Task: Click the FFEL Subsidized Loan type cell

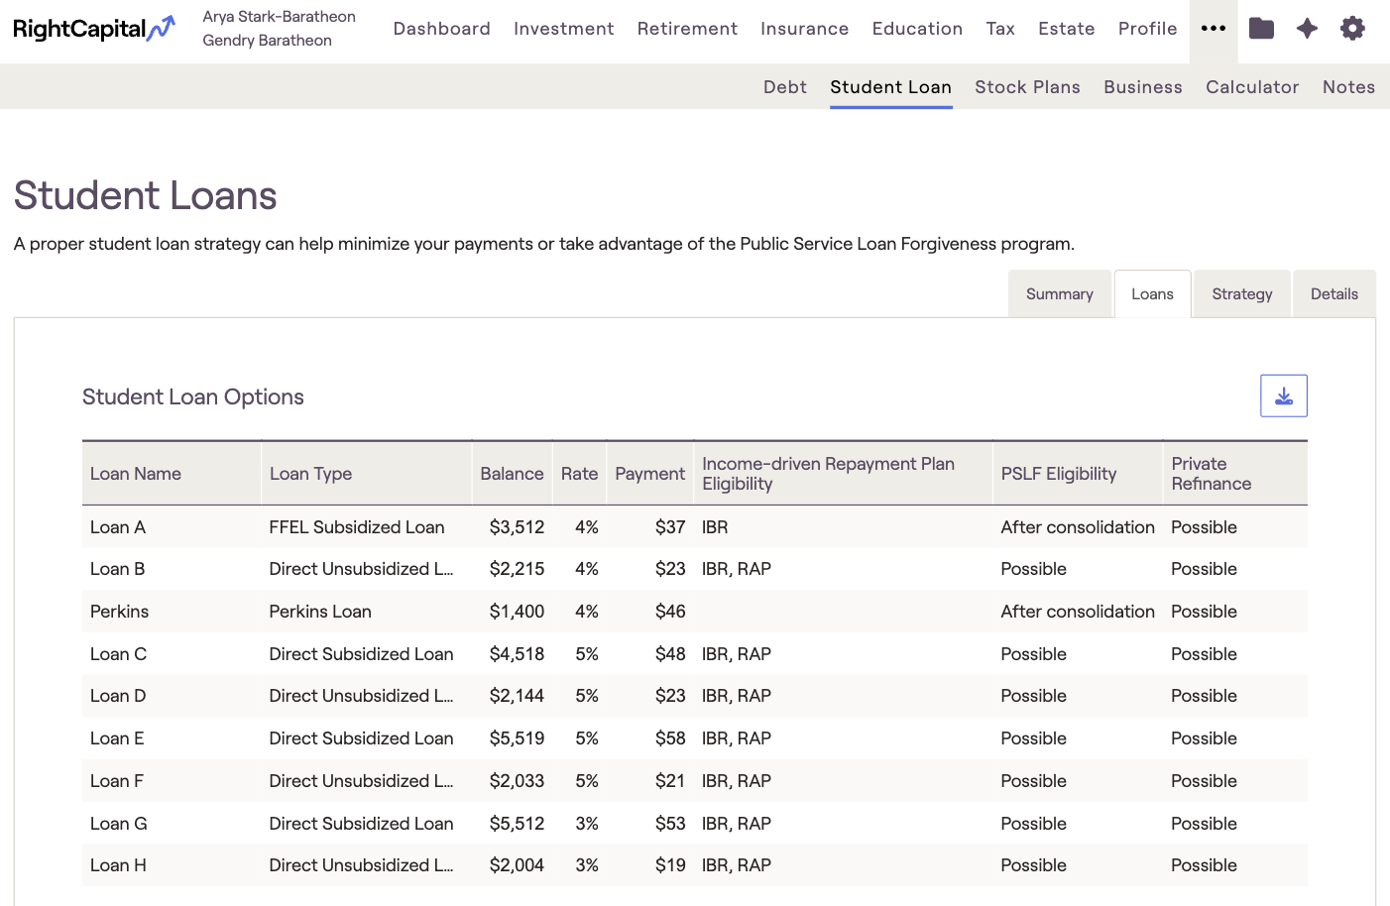Action: [x=357, y=527]
